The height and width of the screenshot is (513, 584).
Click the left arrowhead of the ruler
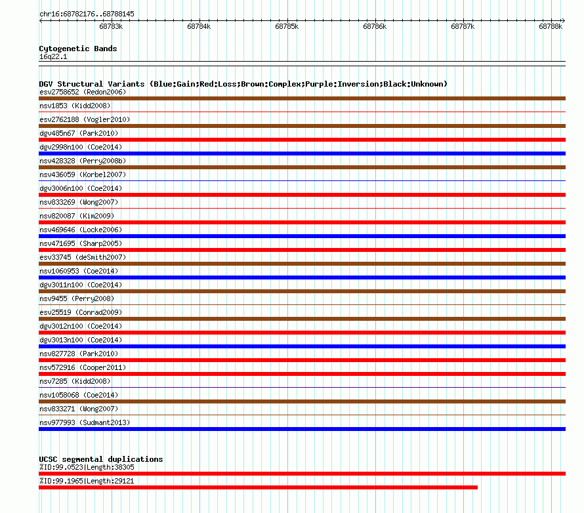[x=41, y=21]
